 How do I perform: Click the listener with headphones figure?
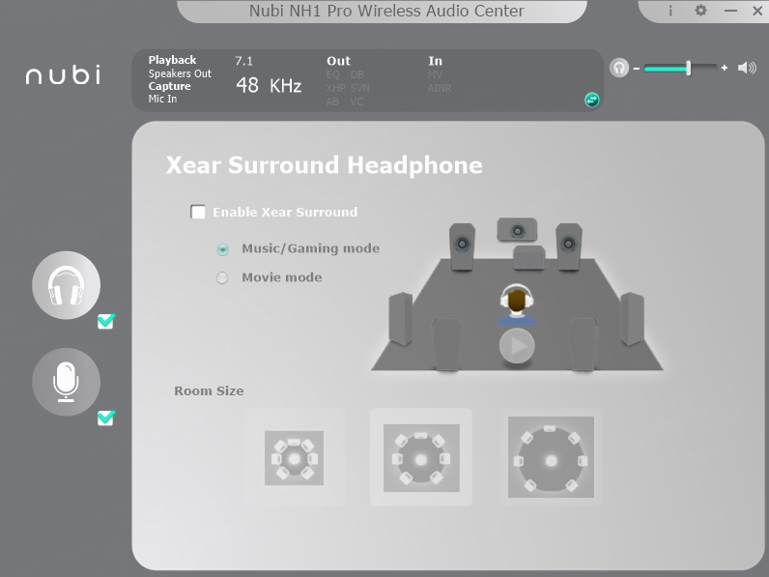(x=517, y=304)
